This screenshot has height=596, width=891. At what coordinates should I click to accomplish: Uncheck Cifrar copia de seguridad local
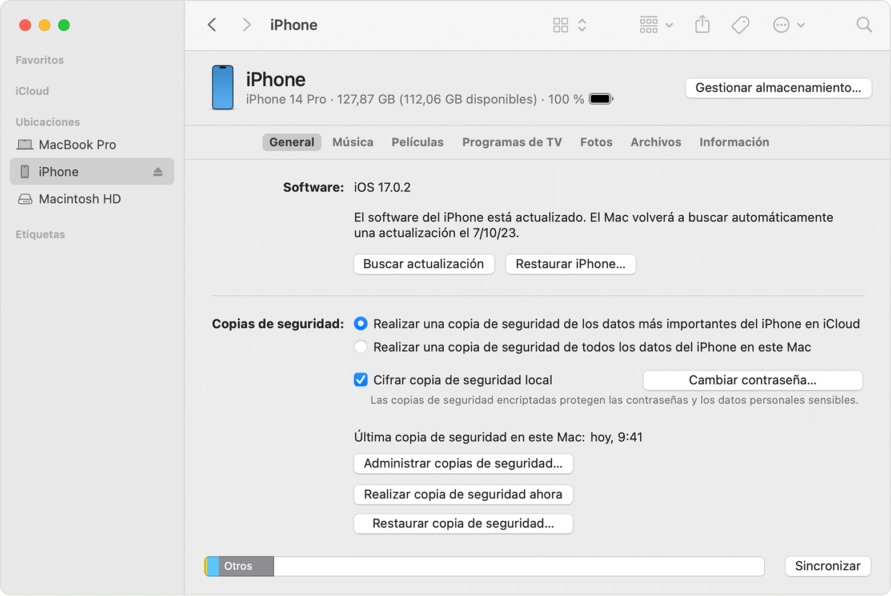coord(361,380)
